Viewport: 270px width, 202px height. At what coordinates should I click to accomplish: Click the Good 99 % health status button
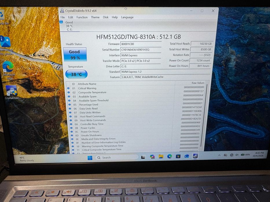75,54
